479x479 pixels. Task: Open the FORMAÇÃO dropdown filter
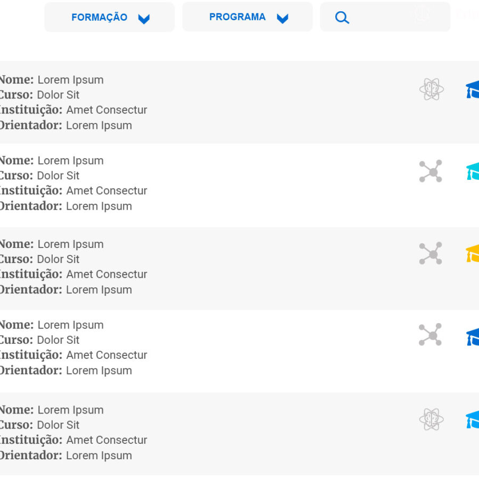pos(109,17)
